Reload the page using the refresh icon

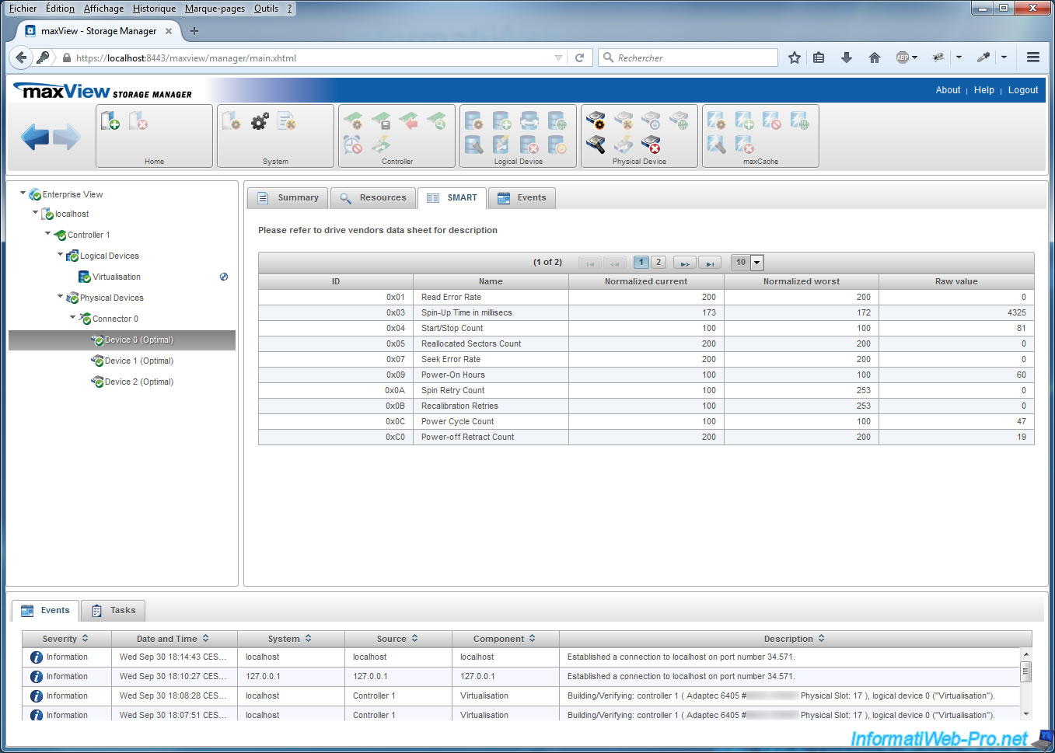coord(579,58)
